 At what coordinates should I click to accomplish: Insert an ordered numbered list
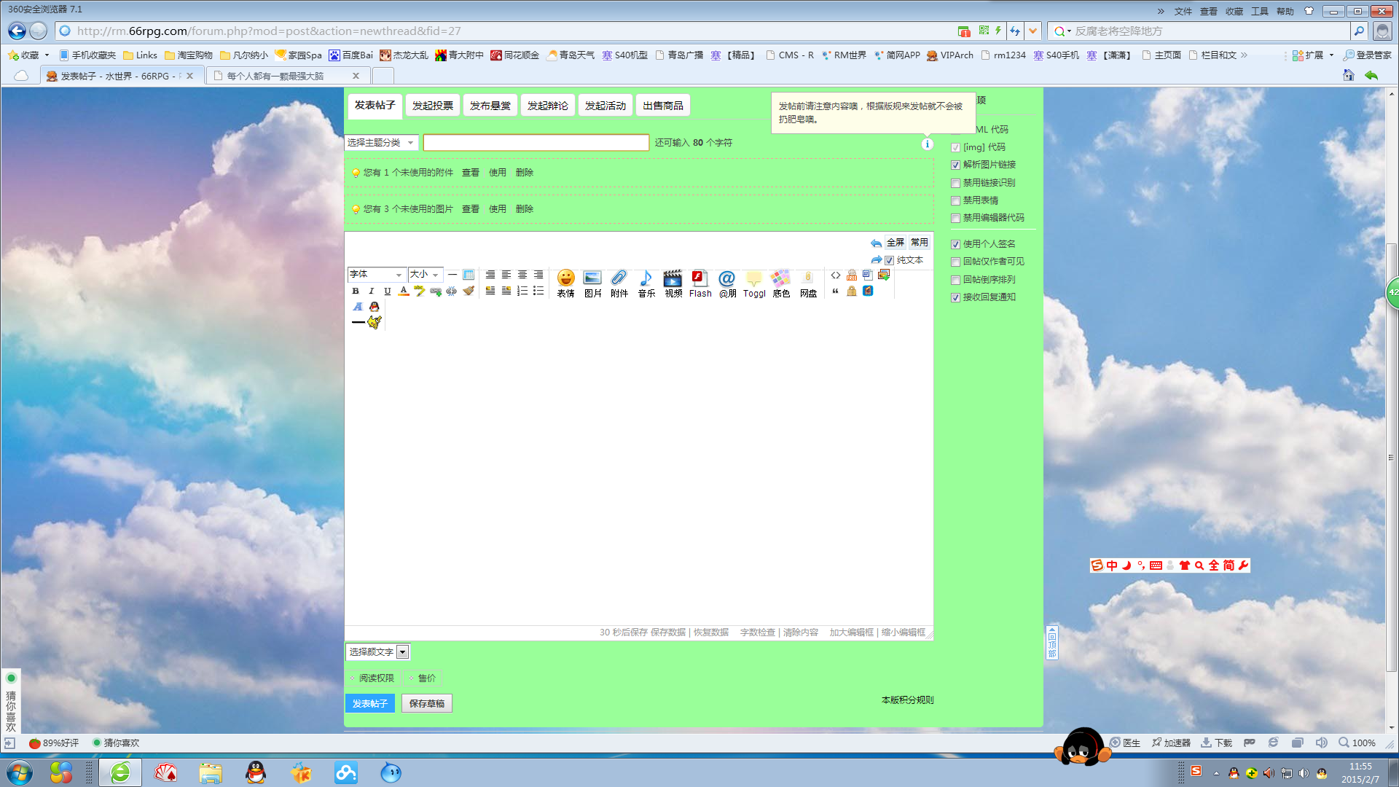point(522,291)
